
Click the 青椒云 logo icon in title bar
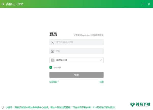point(3,4)
